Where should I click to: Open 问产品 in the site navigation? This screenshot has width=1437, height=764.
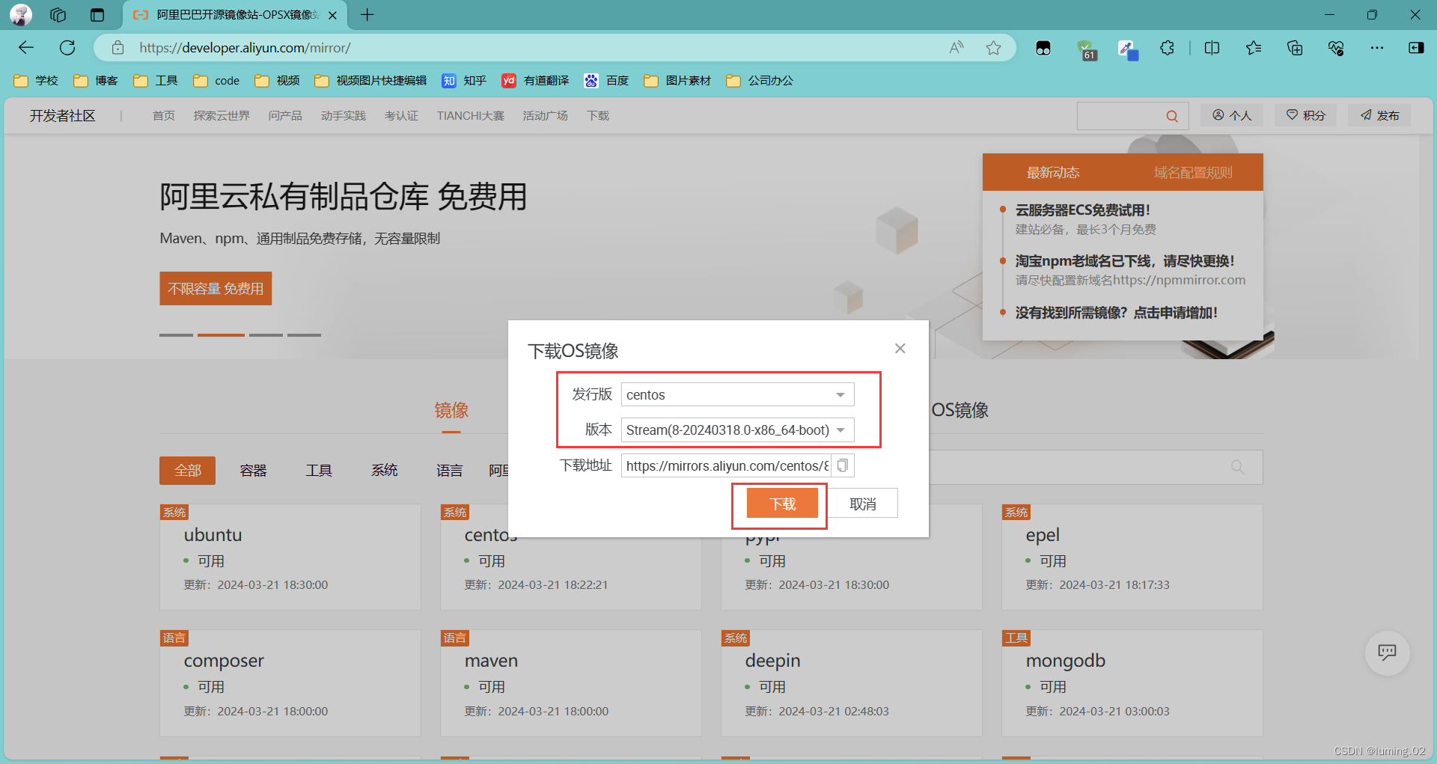tap(285, 116)
